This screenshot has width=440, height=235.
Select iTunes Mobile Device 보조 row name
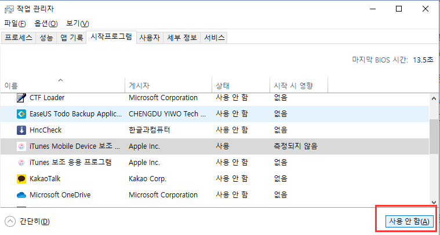[x=75, y=146]
